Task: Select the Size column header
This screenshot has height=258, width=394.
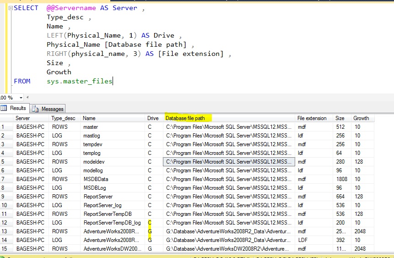Action: coord(342,118)
